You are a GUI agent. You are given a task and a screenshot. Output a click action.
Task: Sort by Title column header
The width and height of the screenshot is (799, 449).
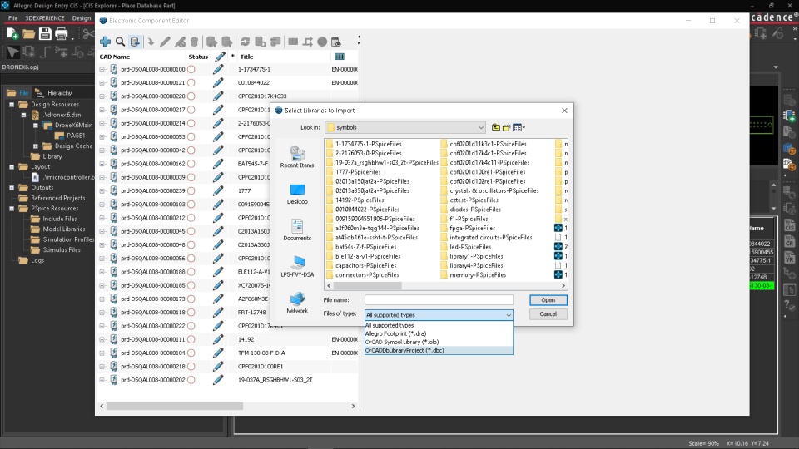tap(246, 57)
